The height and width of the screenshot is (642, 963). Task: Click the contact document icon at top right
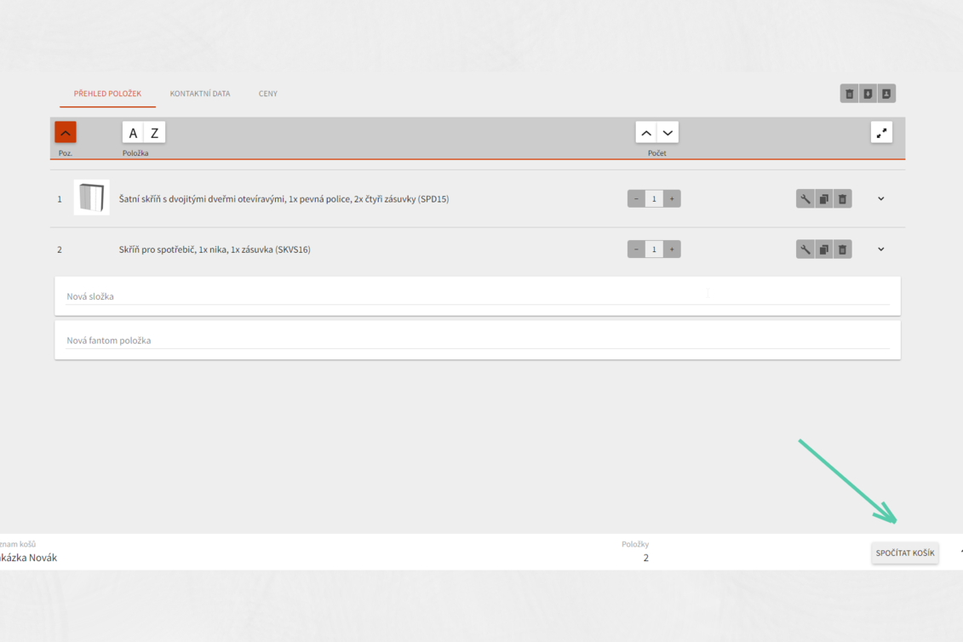[x=886, y=94]
